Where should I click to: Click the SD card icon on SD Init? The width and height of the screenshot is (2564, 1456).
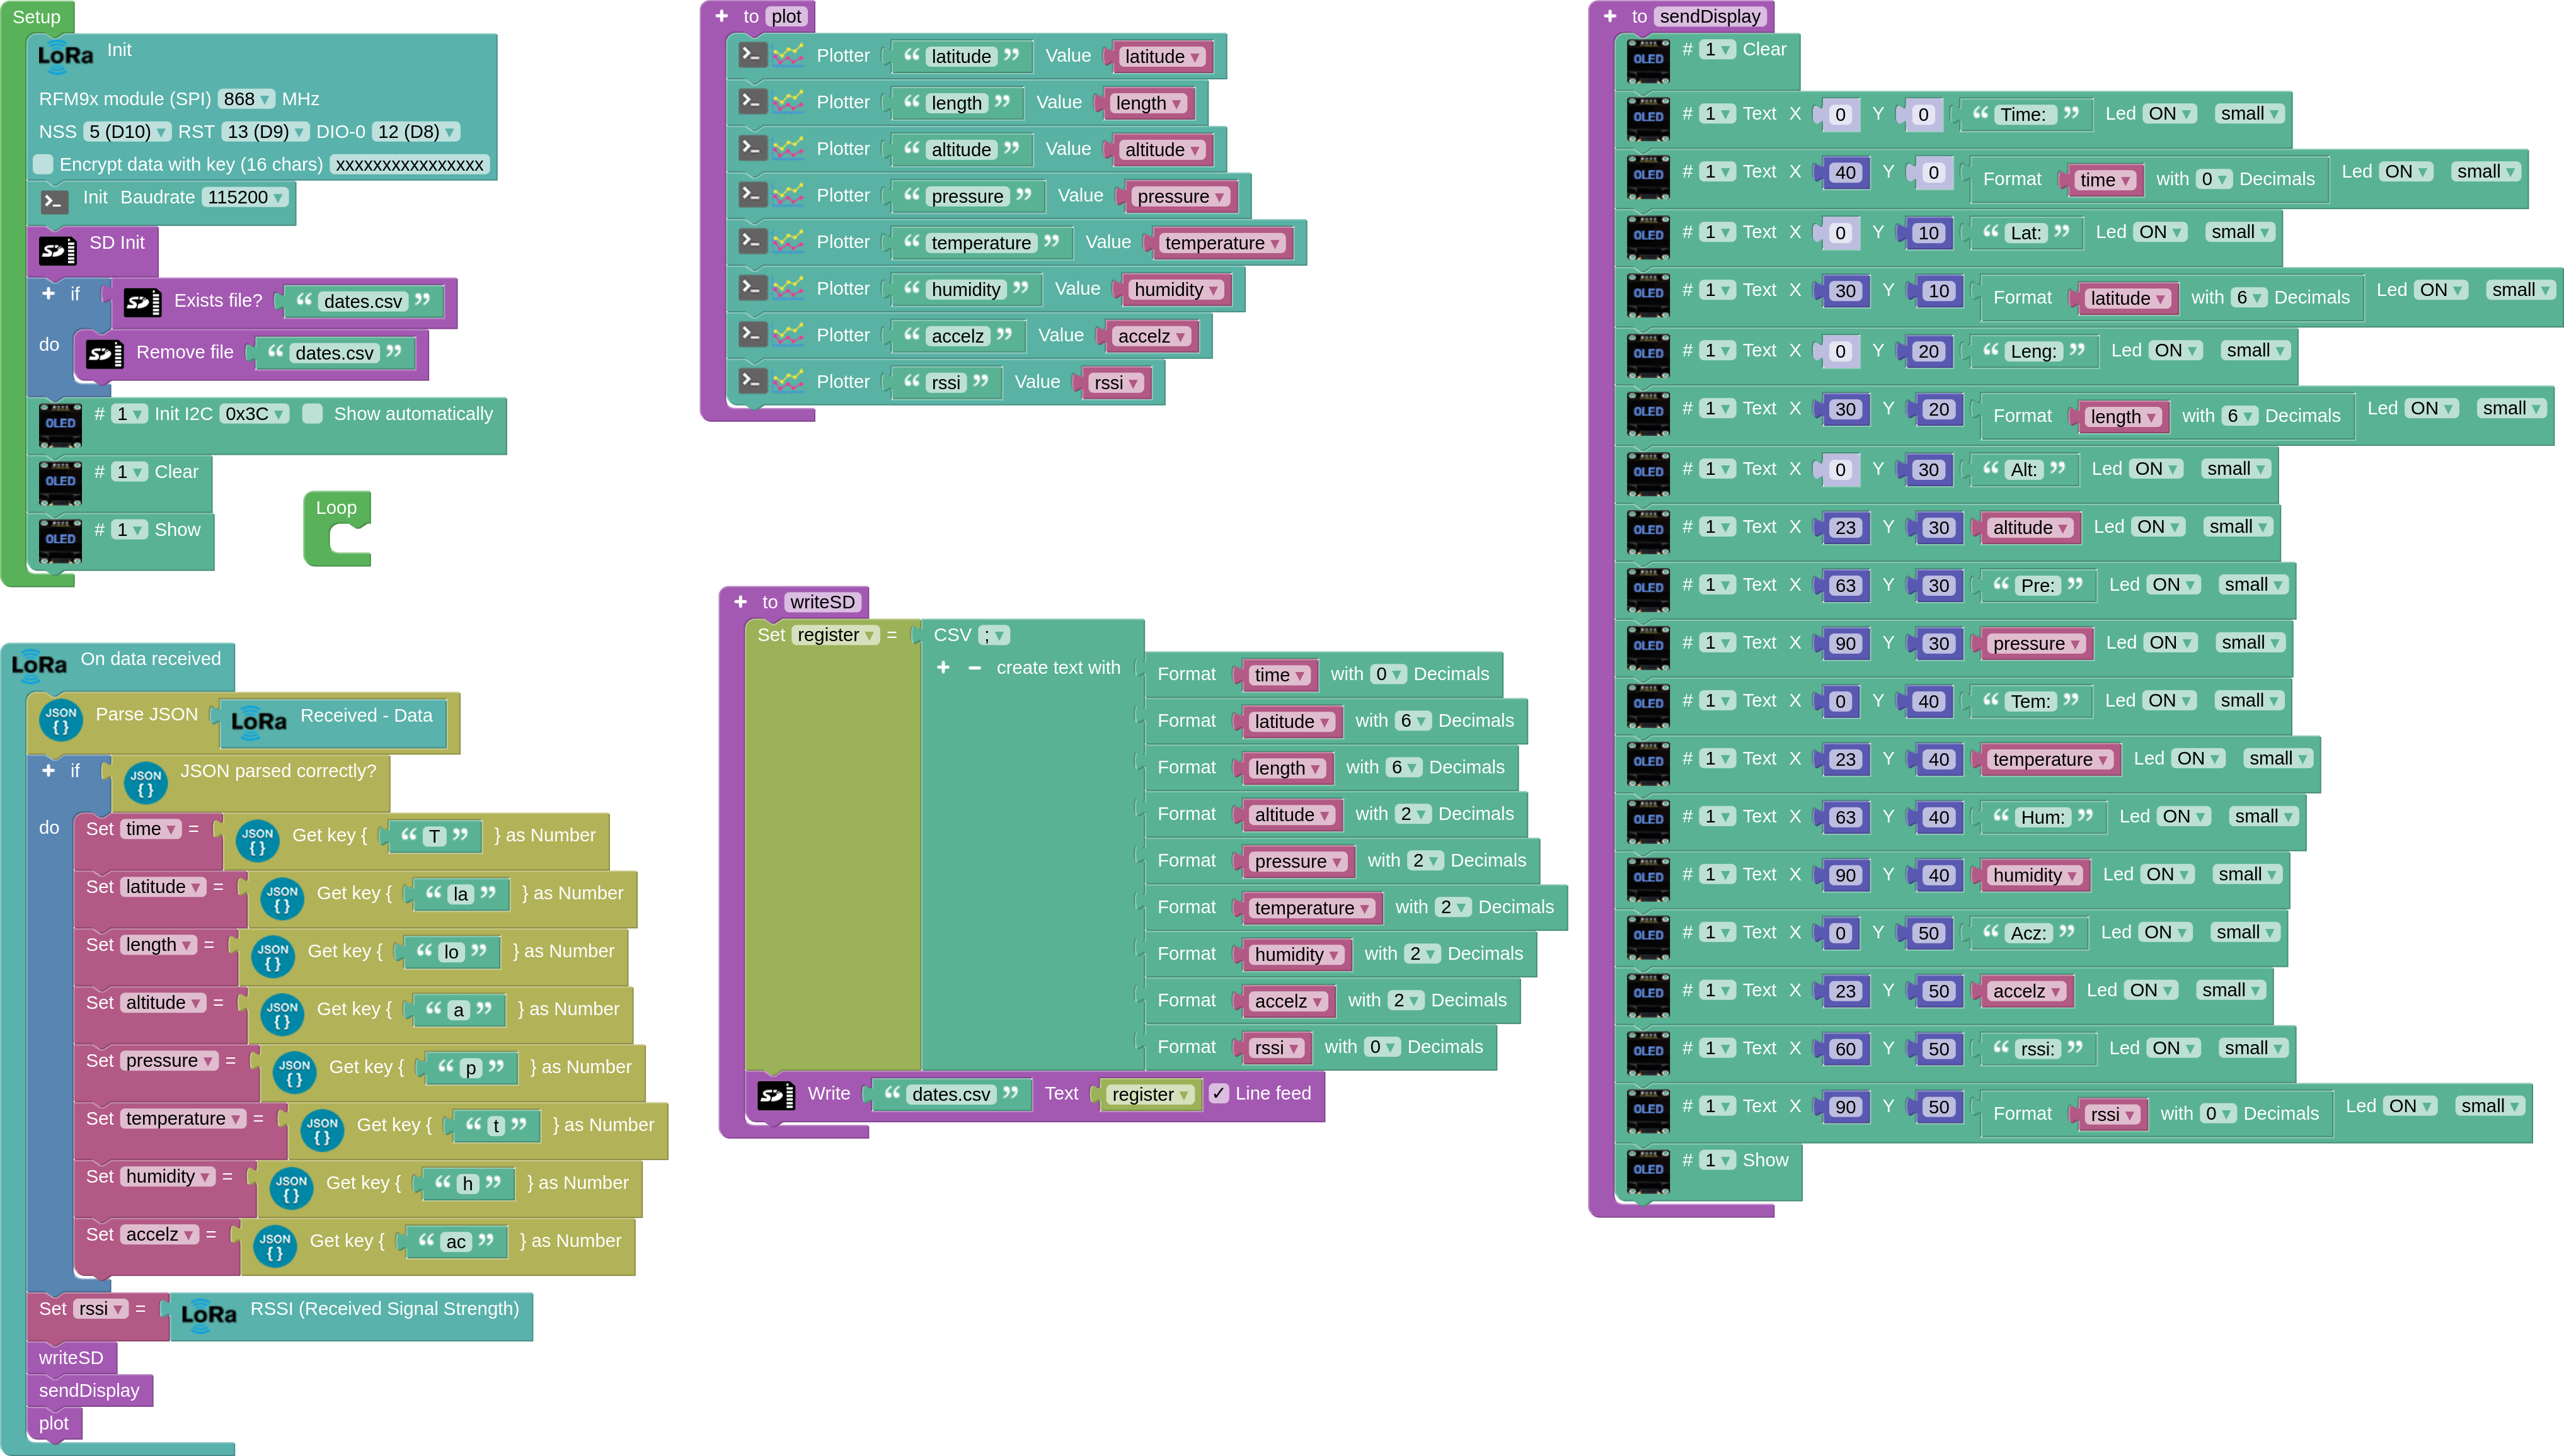[57, 250]
